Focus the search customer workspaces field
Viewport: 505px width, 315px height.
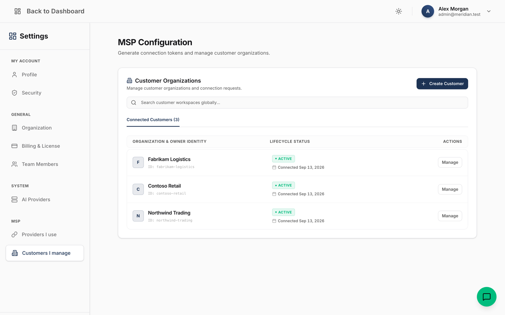coord(297,103)
